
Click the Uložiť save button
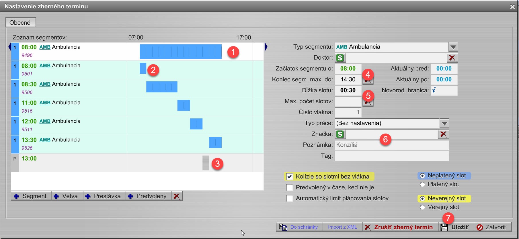click(x=456, y=227)
